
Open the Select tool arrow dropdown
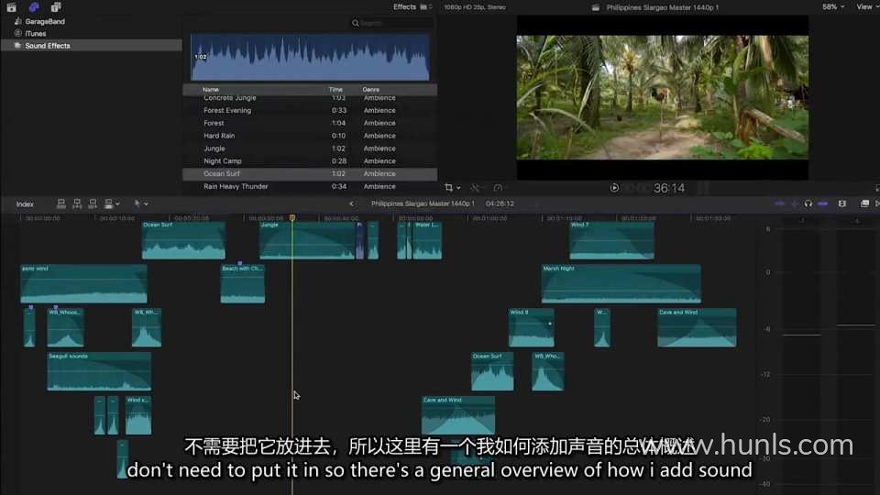click(x=140, y=203)
